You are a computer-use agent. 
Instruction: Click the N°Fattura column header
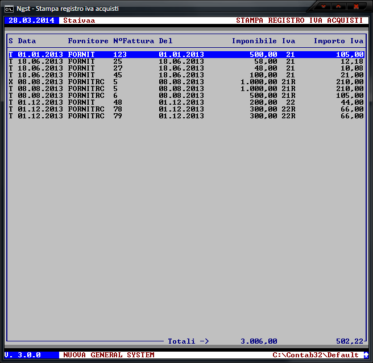pos(134,42)
